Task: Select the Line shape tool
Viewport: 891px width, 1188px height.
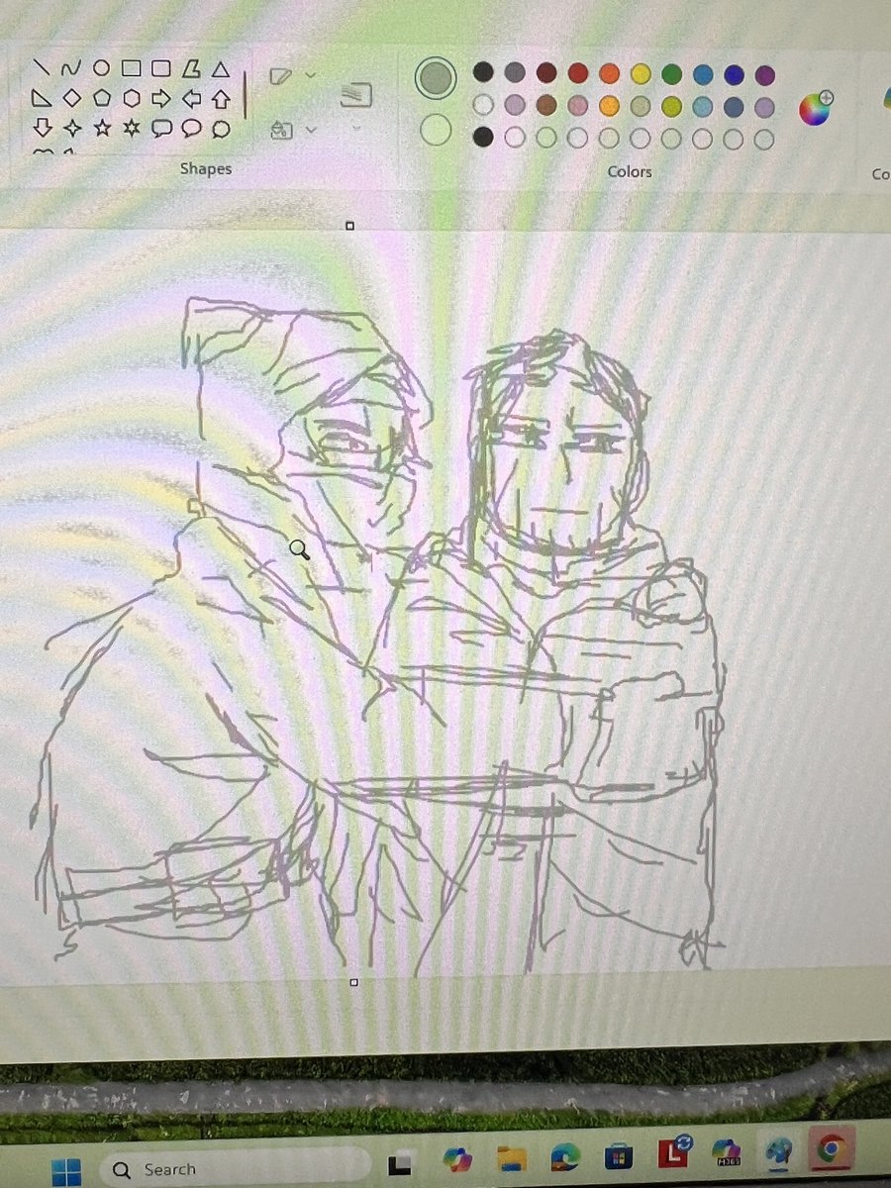Action: click(x=42, y=68)
